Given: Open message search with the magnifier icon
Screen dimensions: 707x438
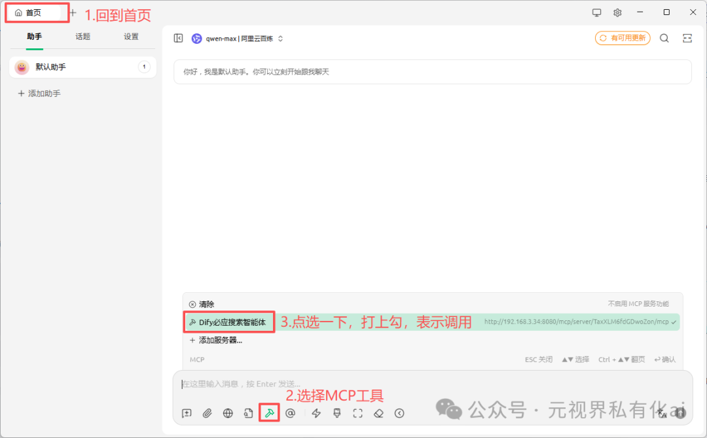Looking at the screenshot, I should point(664,38).
